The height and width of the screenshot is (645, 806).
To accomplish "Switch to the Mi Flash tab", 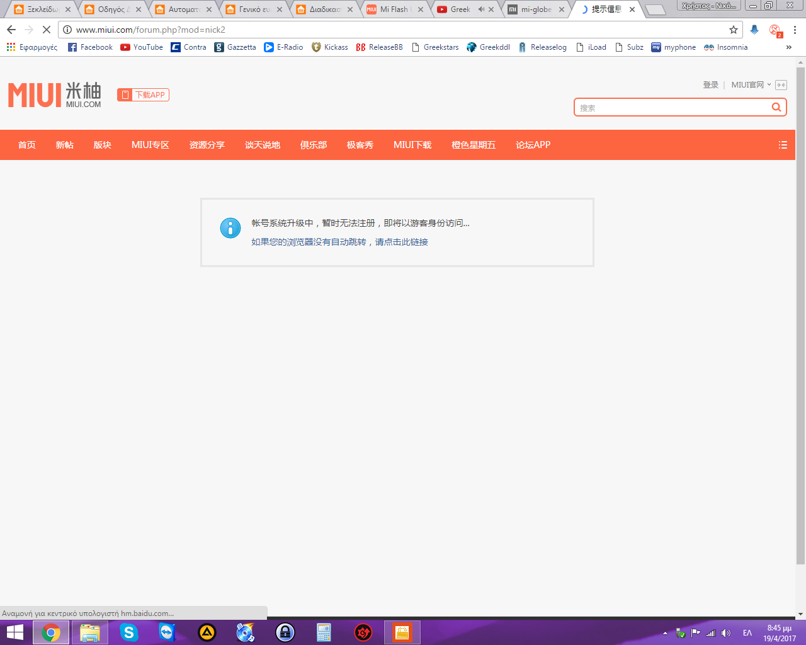I will (395, 9).
